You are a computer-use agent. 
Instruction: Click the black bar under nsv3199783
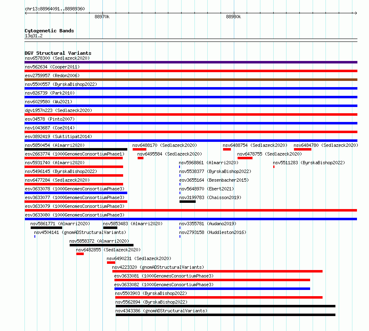[187, 202]
